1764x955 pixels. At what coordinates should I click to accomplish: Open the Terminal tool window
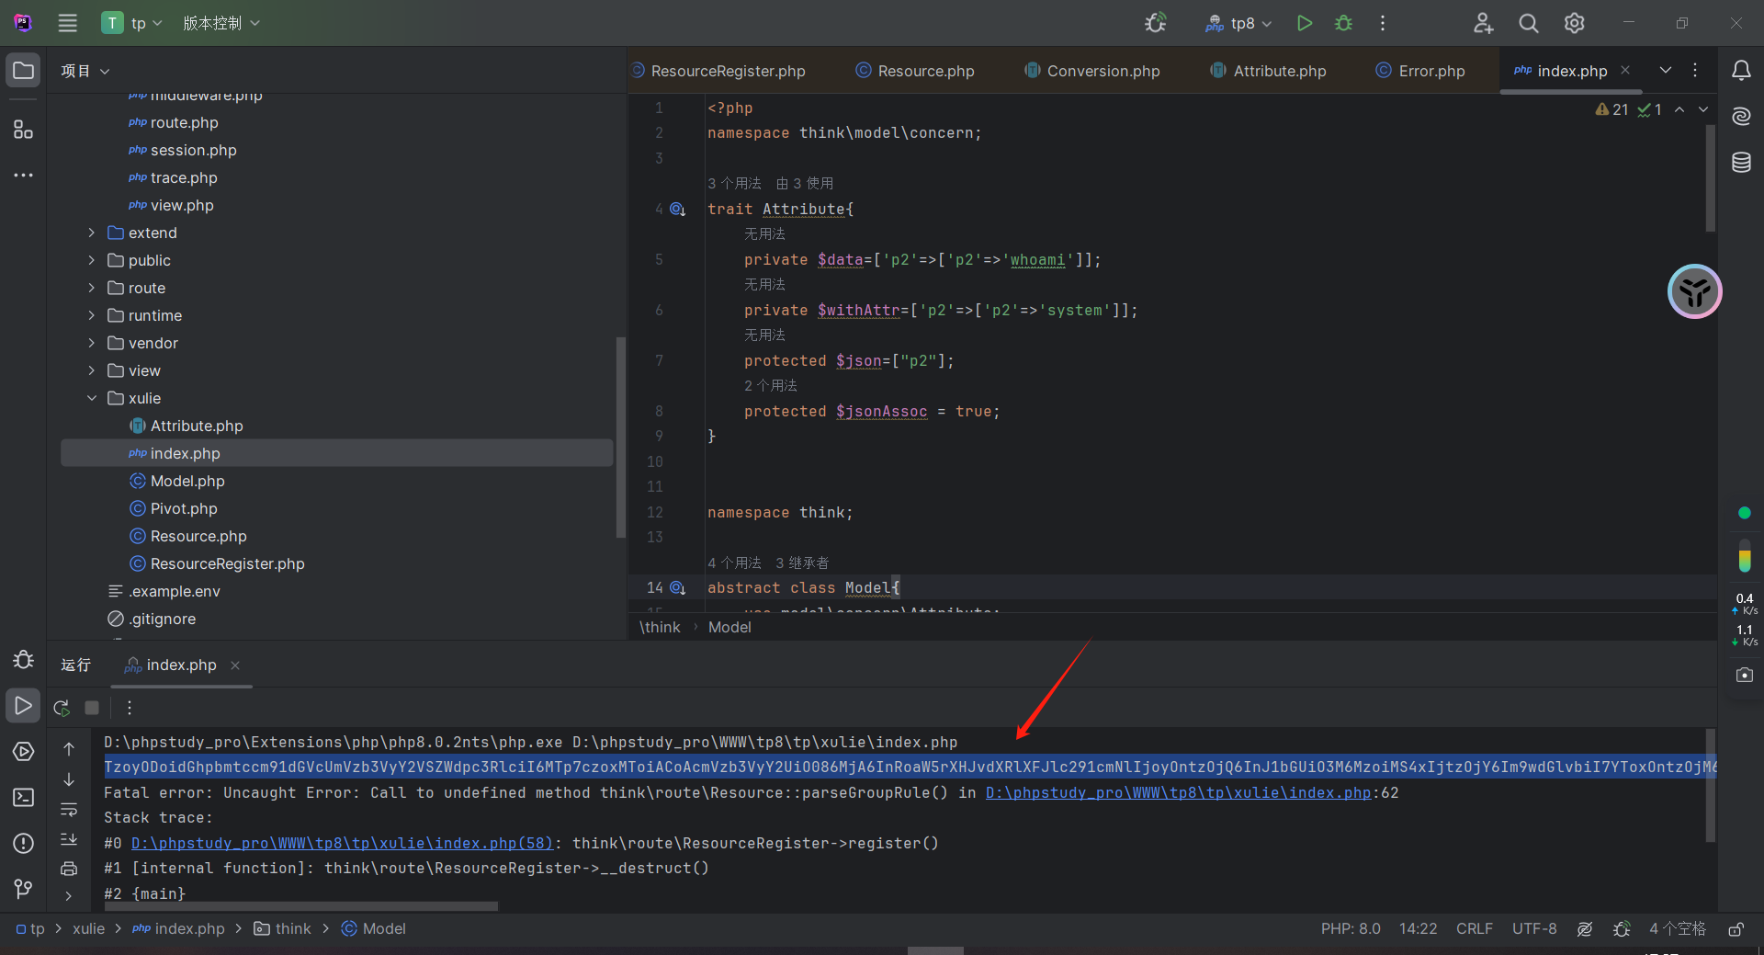[x=24, y=797]
